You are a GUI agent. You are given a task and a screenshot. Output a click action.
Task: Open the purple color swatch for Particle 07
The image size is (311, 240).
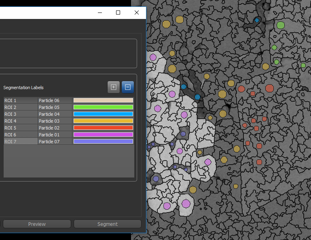(x=103, y=142)
